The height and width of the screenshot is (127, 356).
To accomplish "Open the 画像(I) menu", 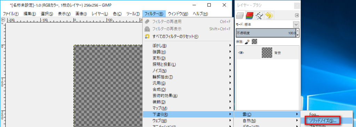I will click(81, 14).
